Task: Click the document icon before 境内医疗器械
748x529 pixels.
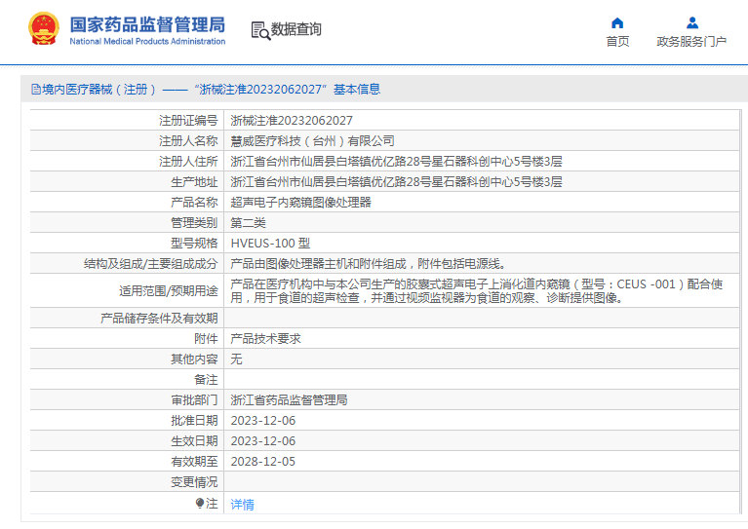Action: [x=36, y=89]
